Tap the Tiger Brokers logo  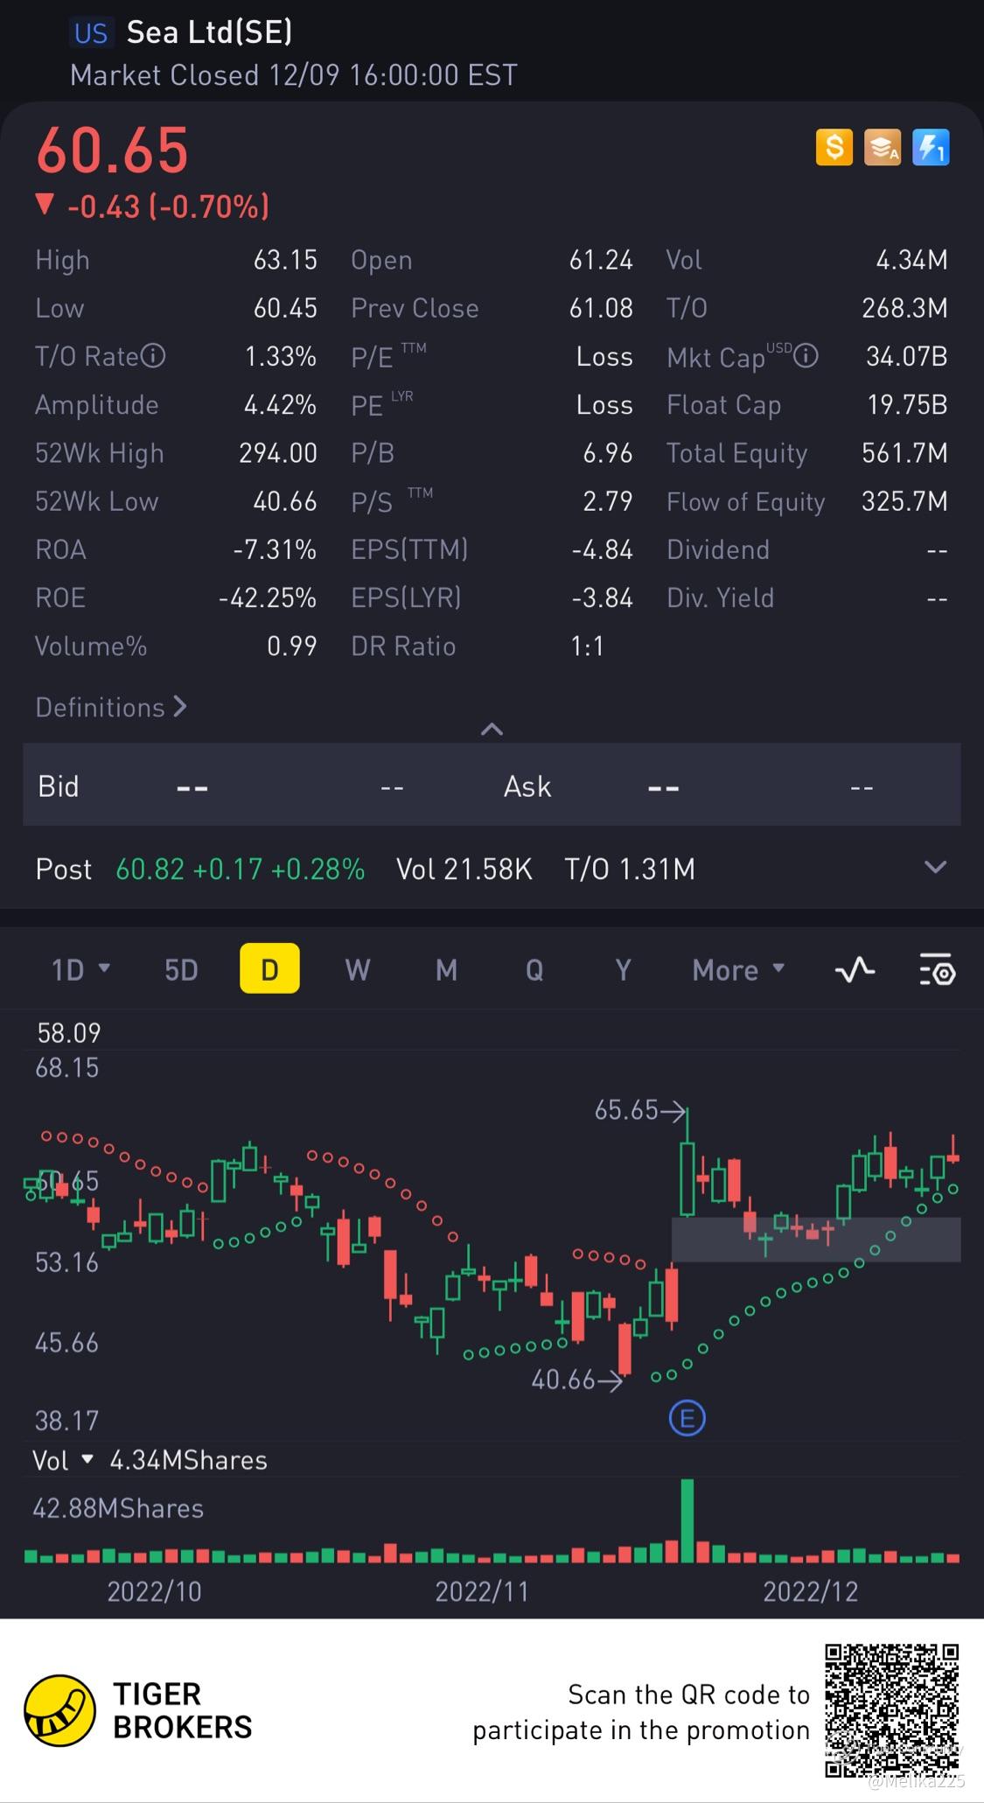59,1710
